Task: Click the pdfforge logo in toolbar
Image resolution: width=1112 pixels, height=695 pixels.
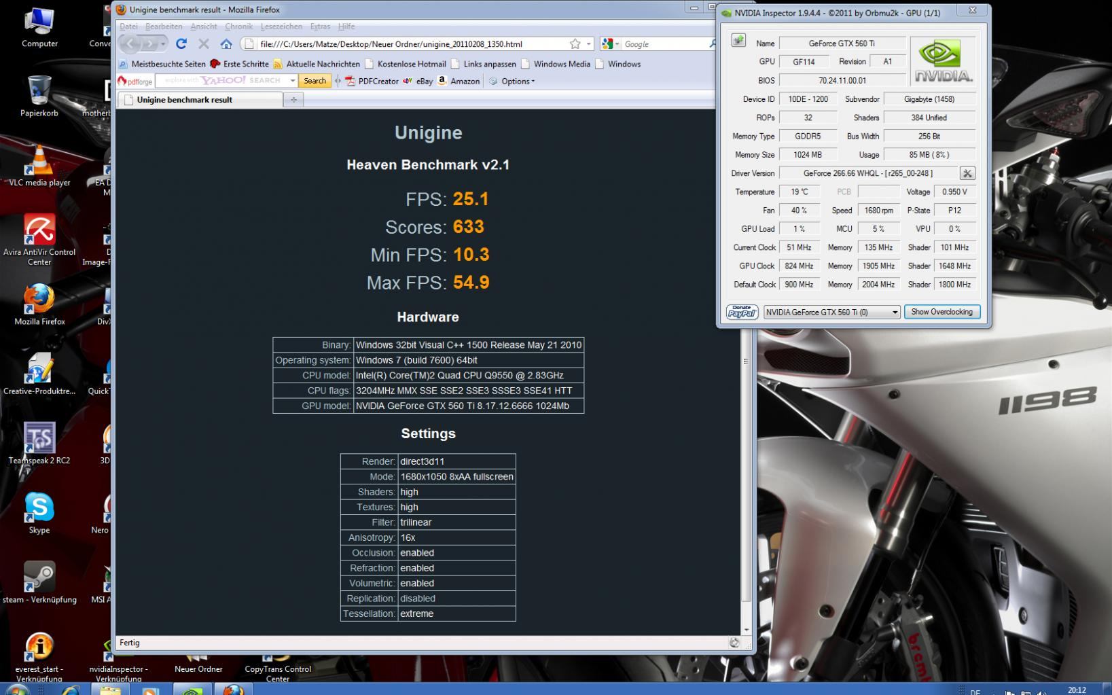Action: click(x=135, y=82)
